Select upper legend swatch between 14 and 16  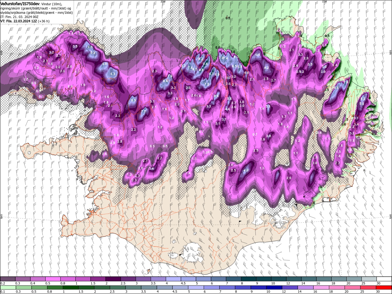309,279
